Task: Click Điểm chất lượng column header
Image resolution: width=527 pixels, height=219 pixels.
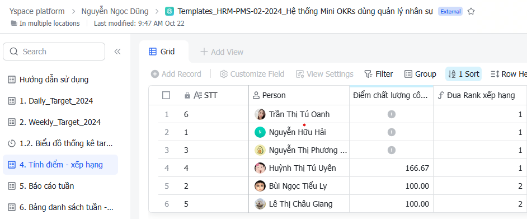Action: click(391, 95)
